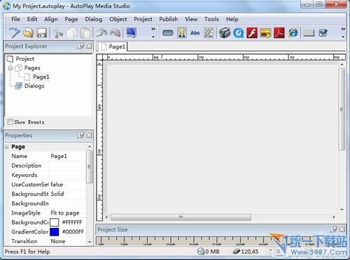Select the Project root tree item
The width and height of the screenshot is (350, 260).
(x=24, y=59)
